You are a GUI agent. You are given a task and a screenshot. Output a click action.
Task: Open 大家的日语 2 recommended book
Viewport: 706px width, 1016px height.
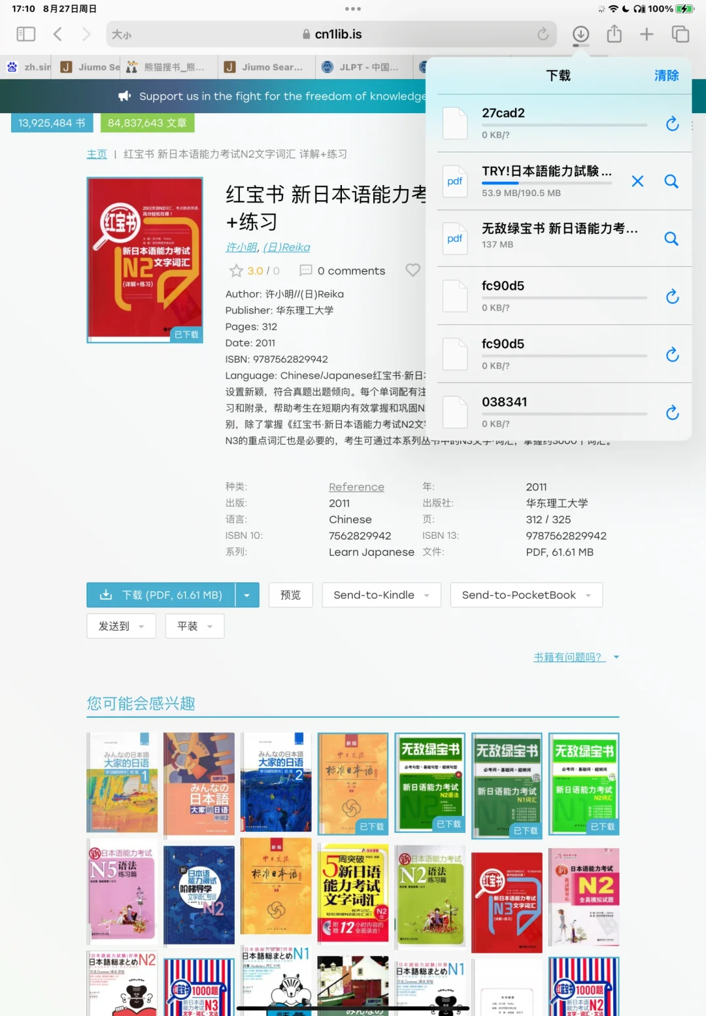click(277, 782)
